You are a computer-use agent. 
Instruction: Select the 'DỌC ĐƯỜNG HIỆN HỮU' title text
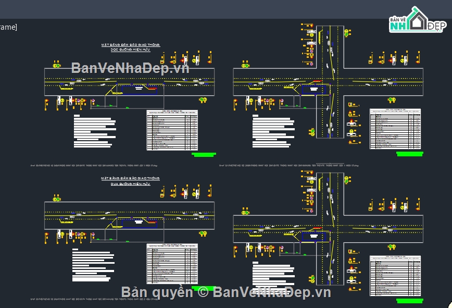[x=130, y=50]
